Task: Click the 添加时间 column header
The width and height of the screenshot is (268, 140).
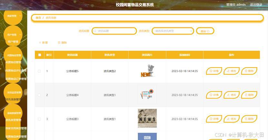Action: coord(185,55)
